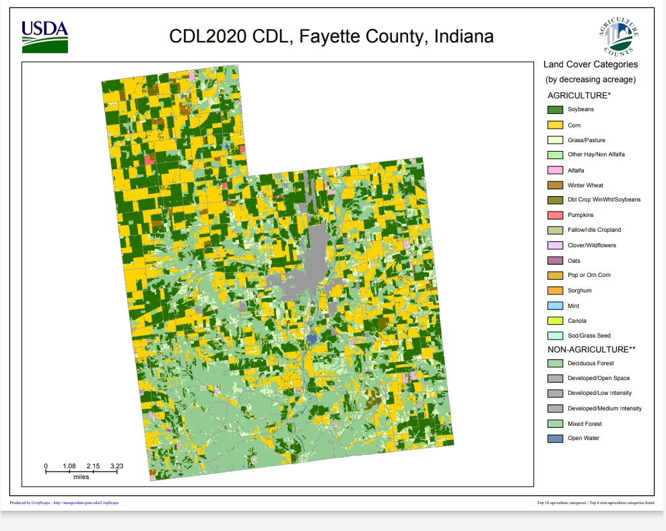The width and height of the screenshot is (666, 531).
Task: Click the Pumpkins red legend swatch
Action: [x=555, y=216]
